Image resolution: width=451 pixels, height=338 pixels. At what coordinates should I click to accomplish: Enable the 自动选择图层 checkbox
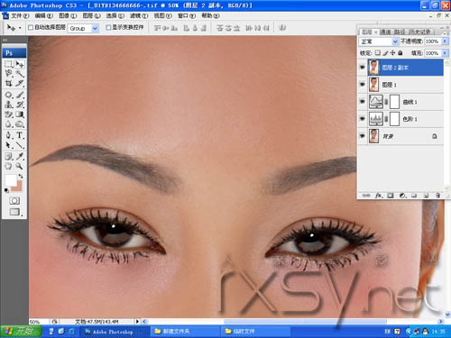coord(31,28)
